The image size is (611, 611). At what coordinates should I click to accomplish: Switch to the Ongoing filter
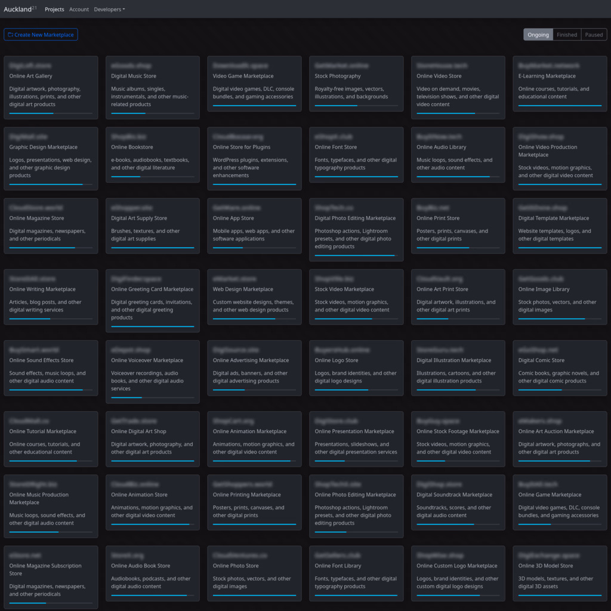tap(538, 35)
